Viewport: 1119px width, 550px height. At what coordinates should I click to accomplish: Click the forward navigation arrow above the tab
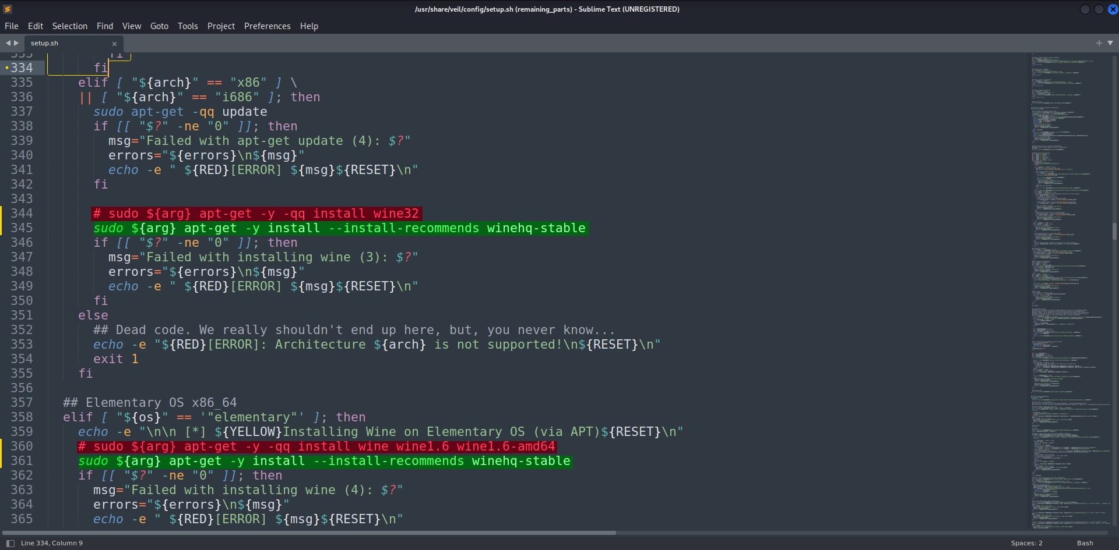click(16, 42)
